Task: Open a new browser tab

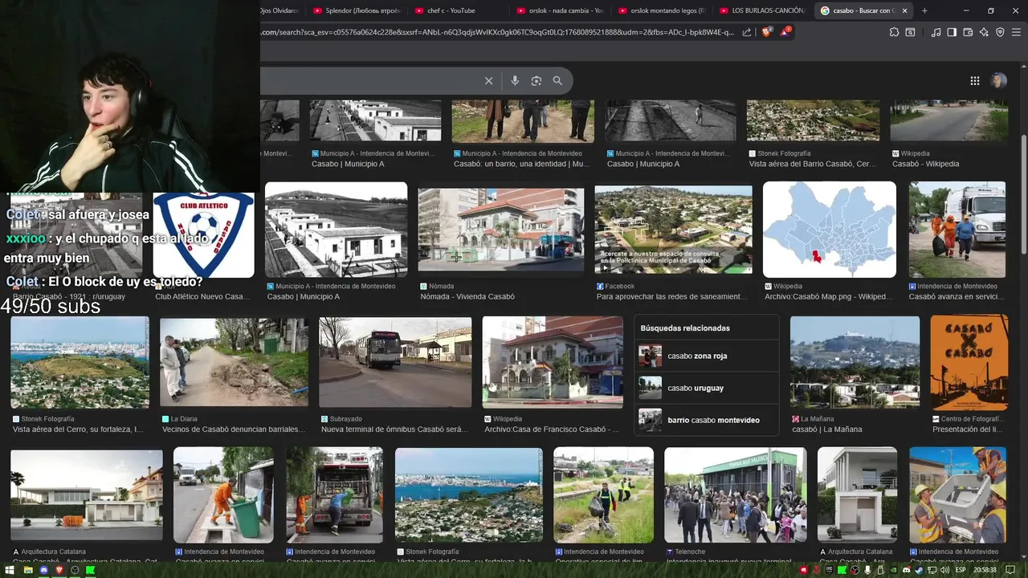Action: coord(924,10)
